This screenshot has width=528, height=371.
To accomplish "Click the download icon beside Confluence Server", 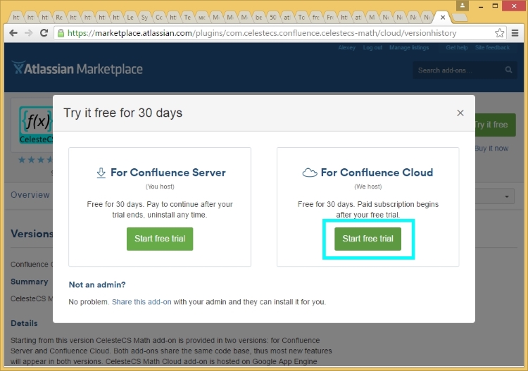I will tap(101, 172).
